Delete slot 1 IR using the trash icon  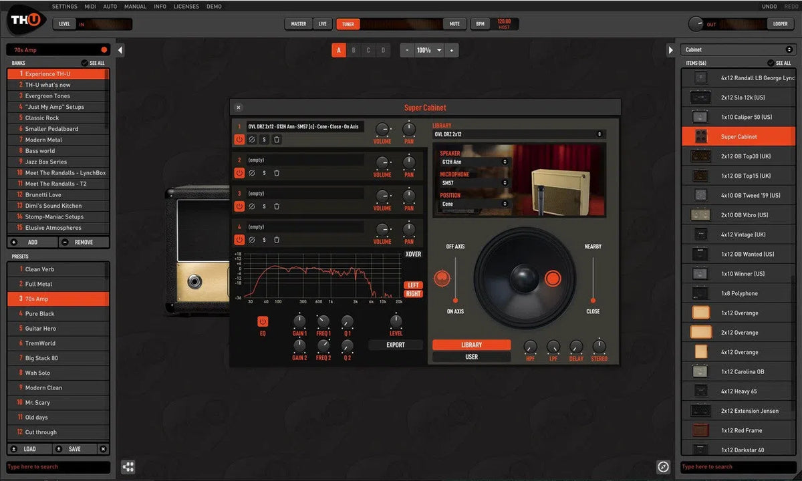point(276,140)
